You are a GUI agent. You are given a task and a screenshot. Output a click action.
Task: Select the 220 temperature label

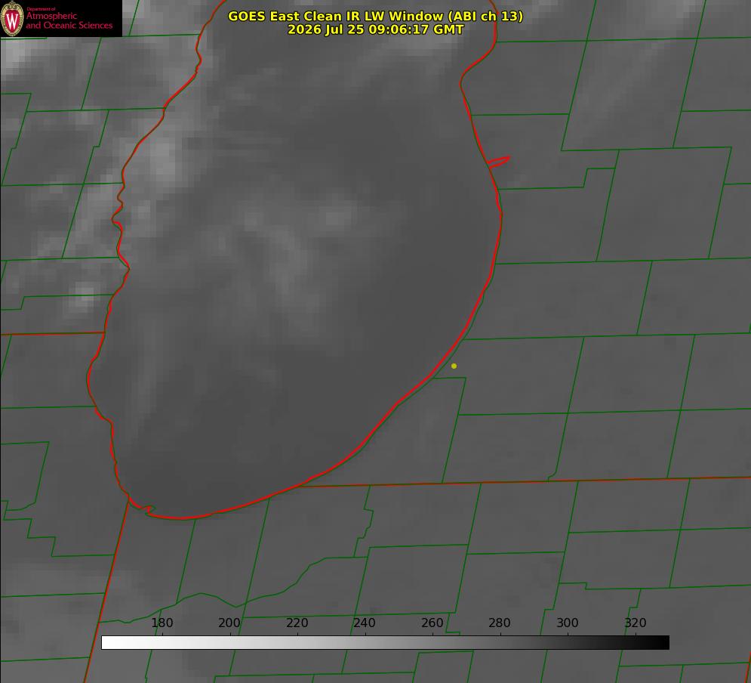pyautogui.click(x=297, y=623)
